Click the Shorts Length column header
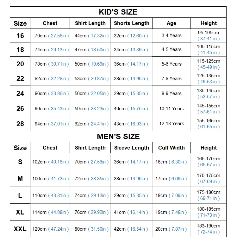Viewport: 237px width, 243px height. (x=131, y=23)
